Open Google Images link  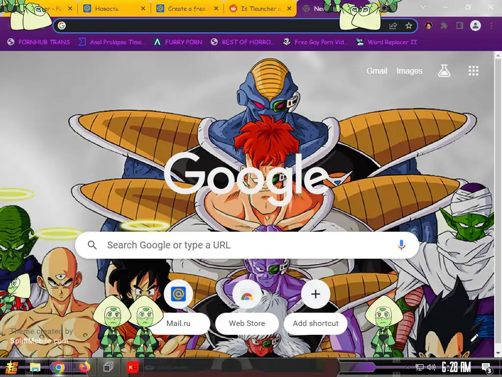click(409, 71)
